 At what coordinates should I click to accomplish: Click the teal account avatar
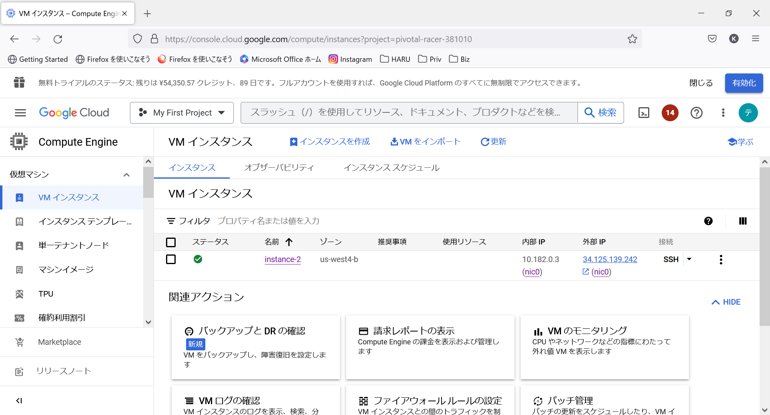[748, 113]
